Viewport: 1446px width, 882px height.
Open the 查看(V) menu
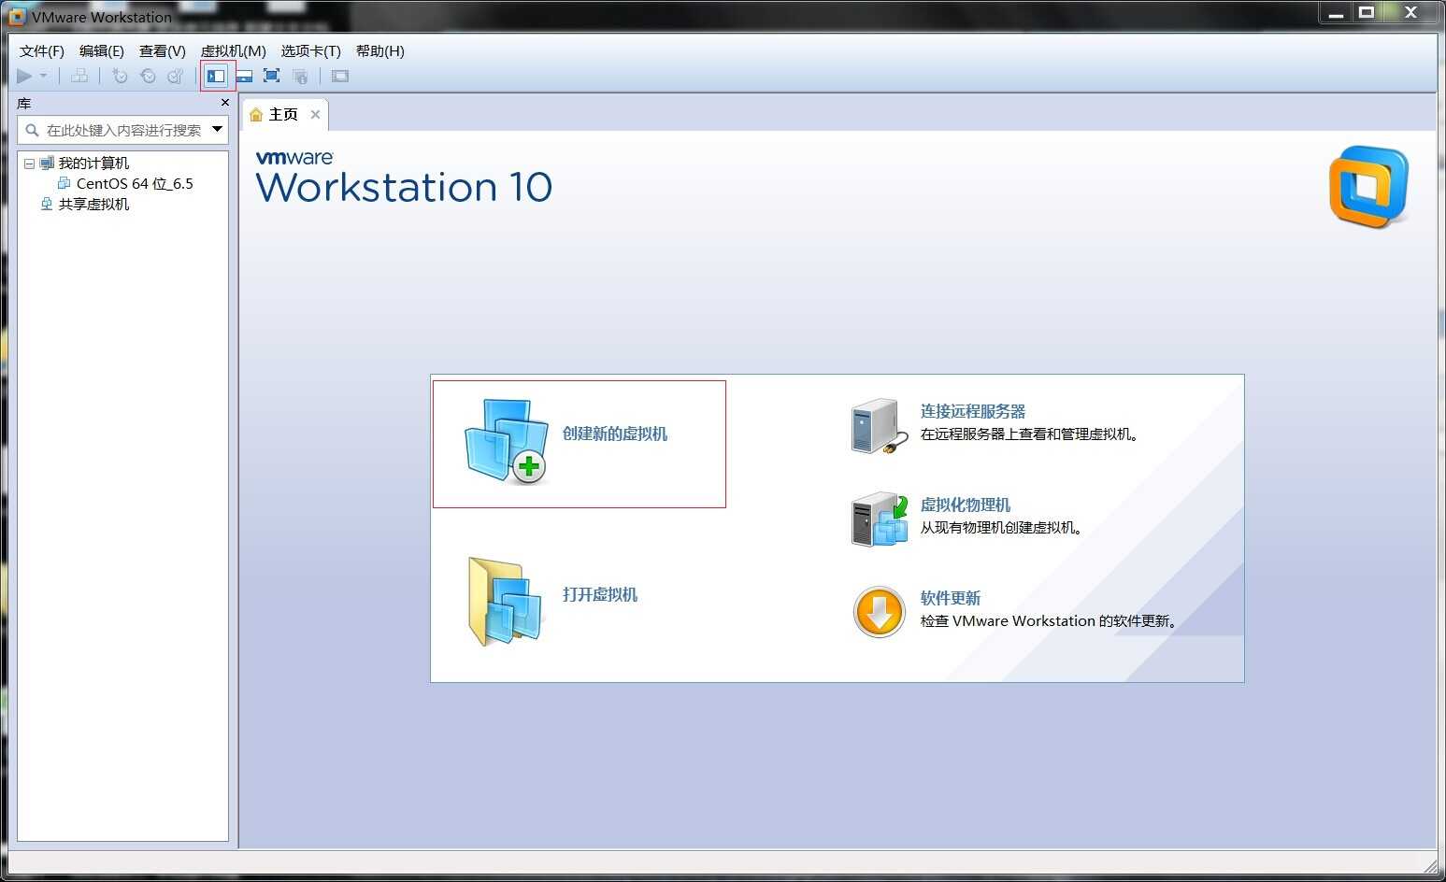[163, 50]
